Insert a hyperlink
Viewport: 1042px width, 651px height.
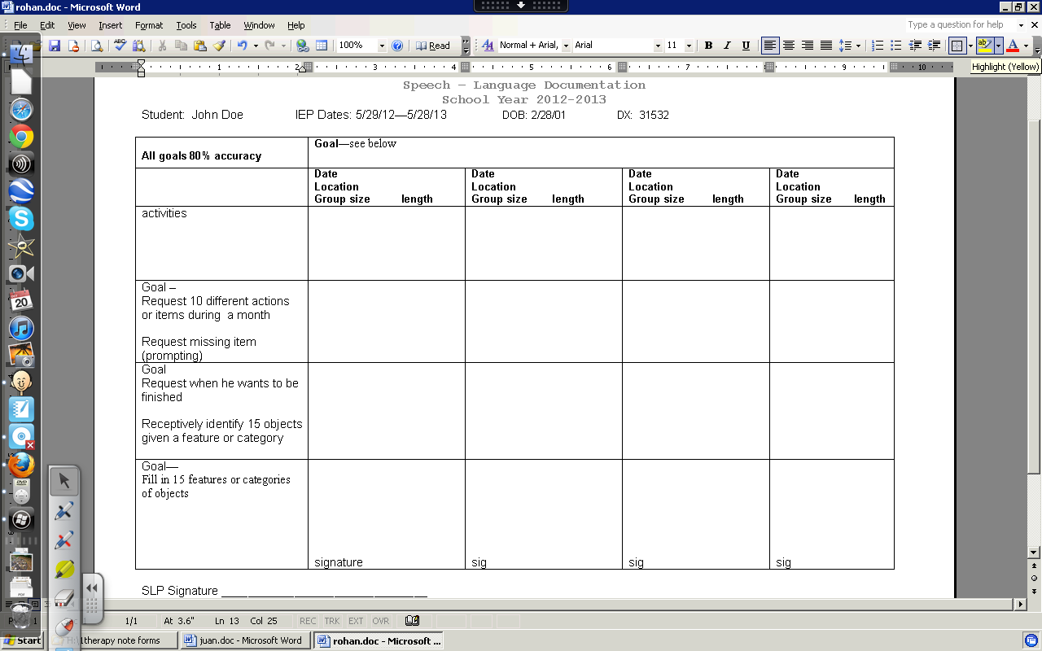(x=301, y=46)
